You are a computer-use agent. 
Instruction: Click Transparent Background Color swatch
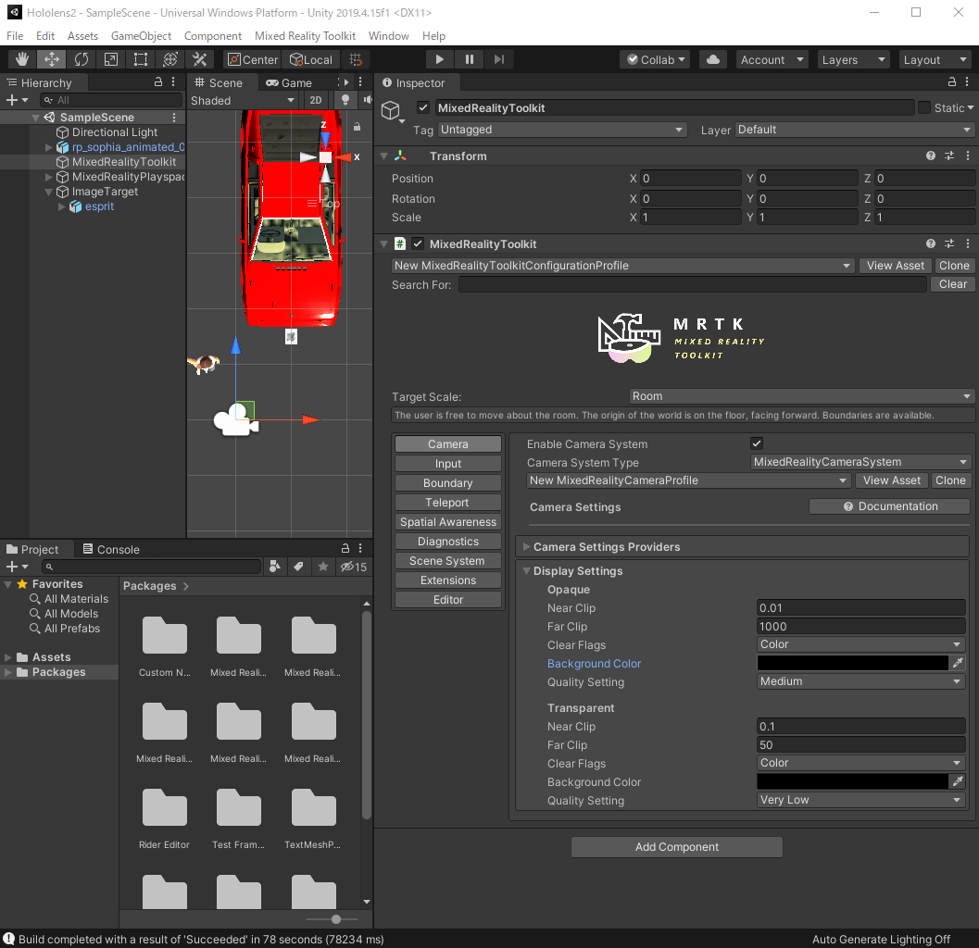pos(852,782)
